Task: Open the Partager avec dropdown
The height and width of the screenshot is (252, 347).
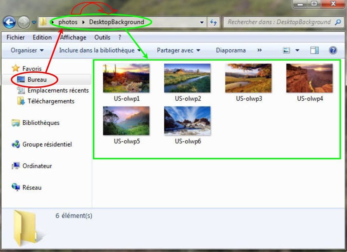Action: [178, 50]
